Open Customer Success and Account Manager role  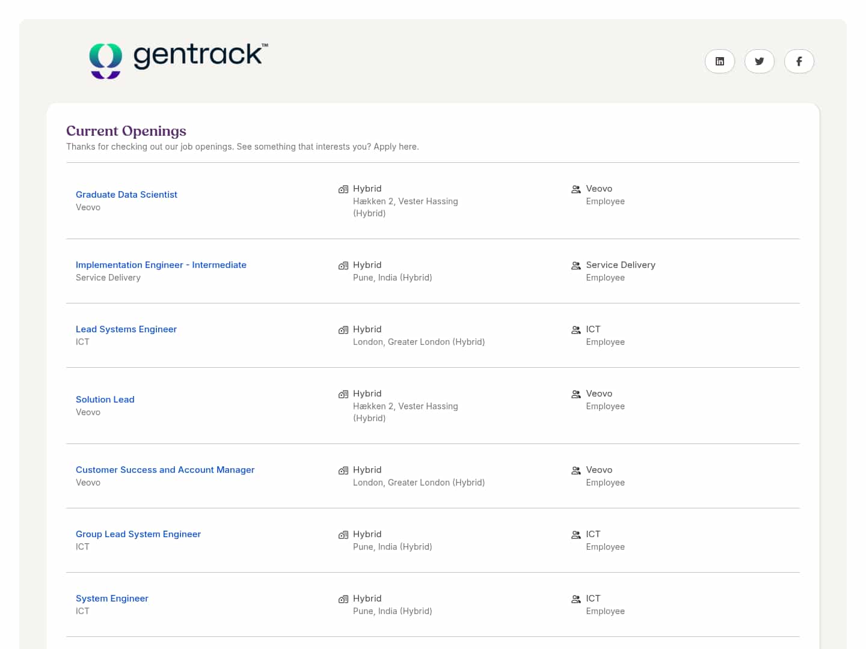pos(165,470)
